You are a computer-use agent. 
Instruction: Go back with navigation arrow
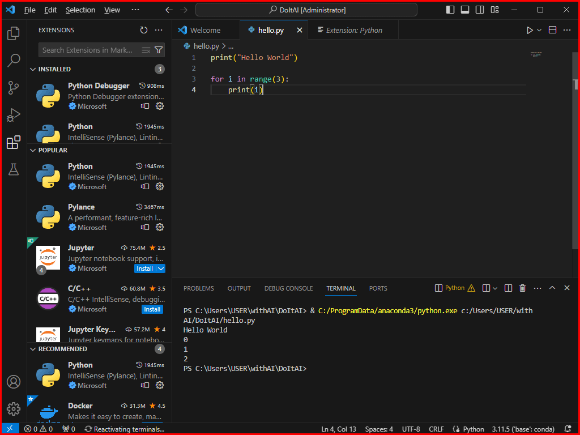point(169,10)
